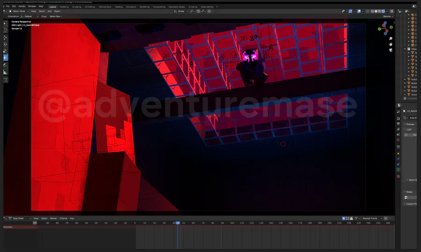The height and width of the screenshot is (252, 421).
Task: Expand the Custom Properties panel
Action: click(410, 204)
